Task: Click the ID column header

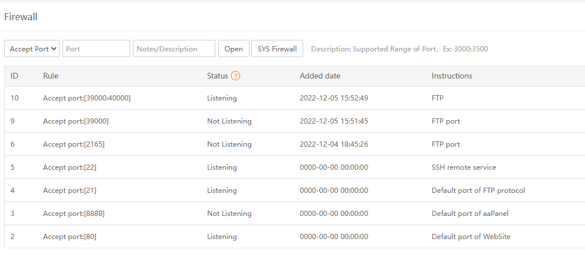Action: (14, 76)
